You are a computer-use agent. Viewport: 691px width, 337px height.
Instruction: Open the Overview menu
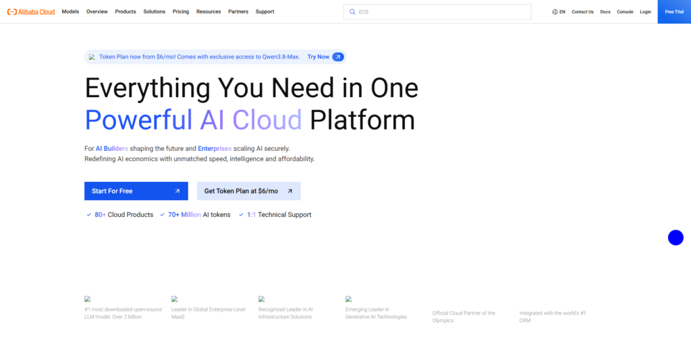[97, 12]
